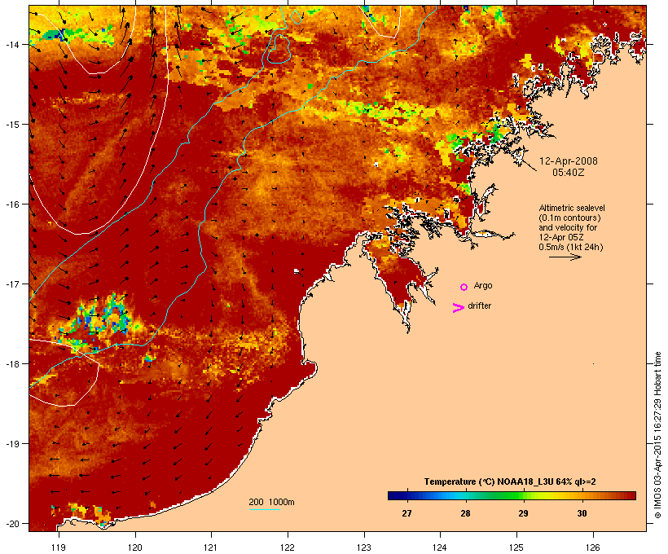Click the longitude label 121

coord(211,547)
